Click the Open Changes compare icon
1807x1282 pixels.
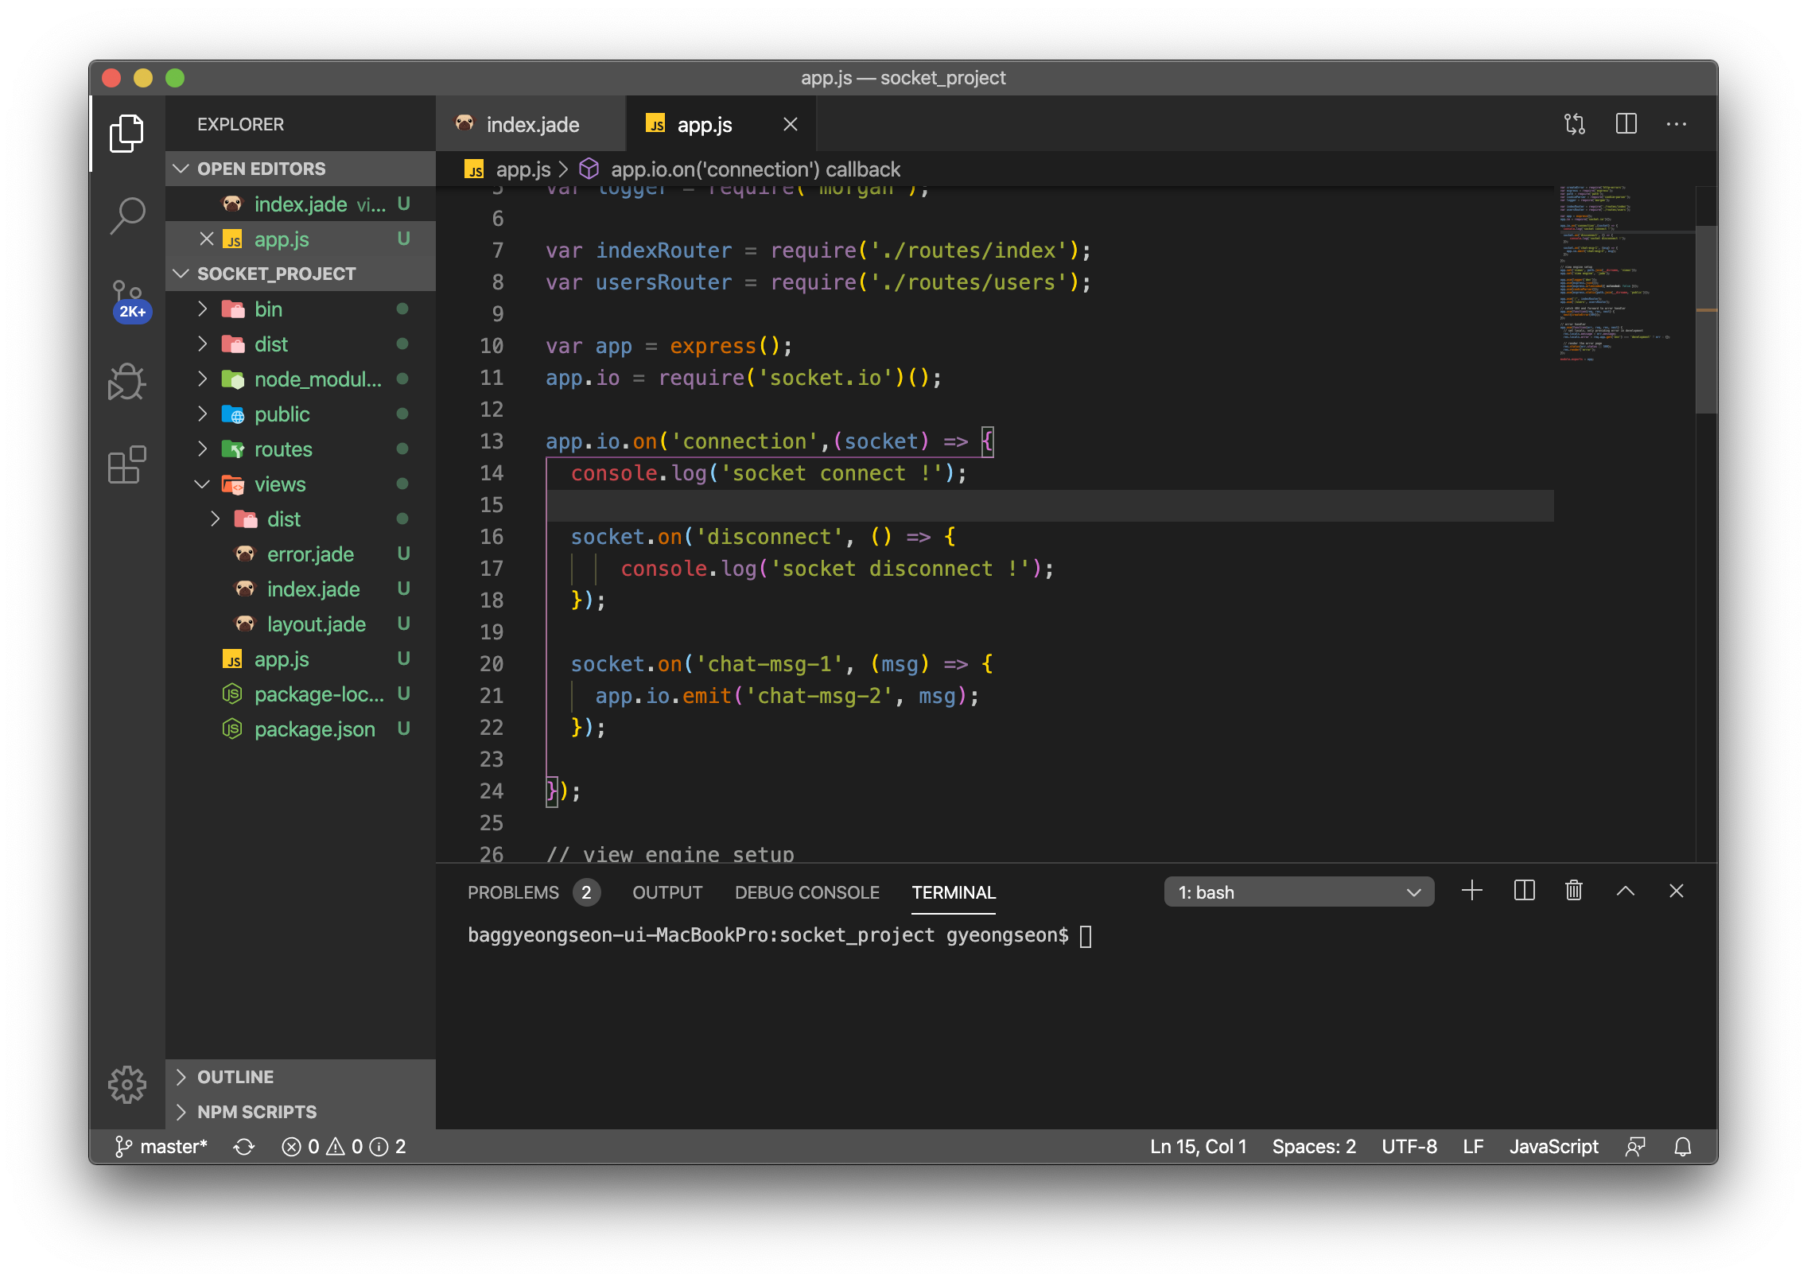1574,124
